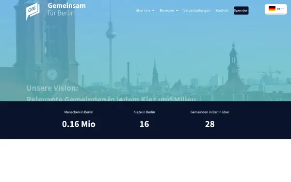Go to Veranstaltungen page
Screen dimensions: 291x182
click(197, 10)
